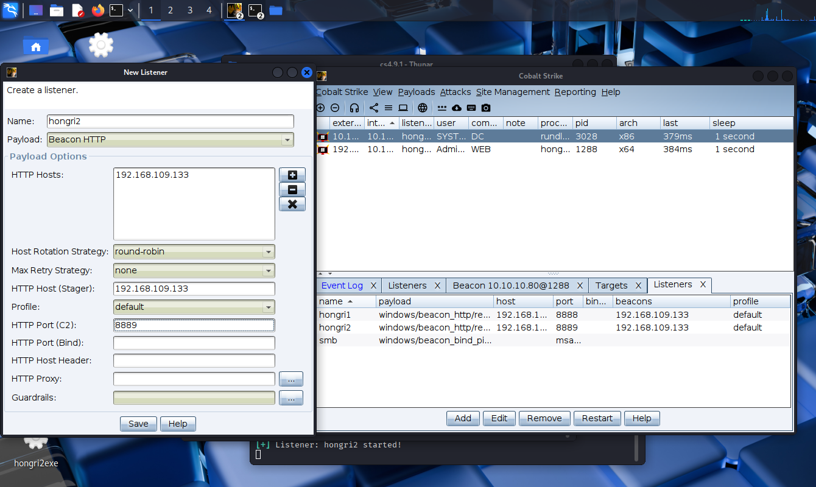Clear HTTP Hosts with the X button
The width and height of the screenshot is (816, 487).
pyautogui.click(x=292, y=205)
